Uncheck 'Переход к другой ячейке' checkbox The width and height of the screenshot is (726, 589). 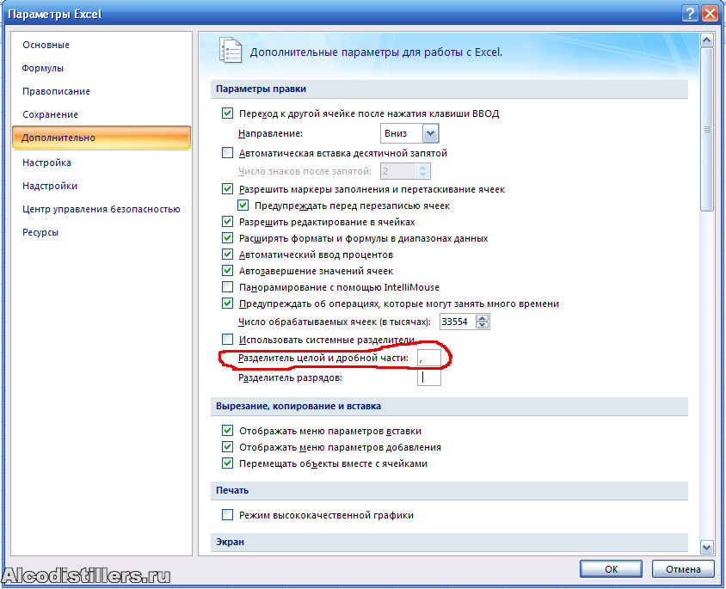point(227,114)
